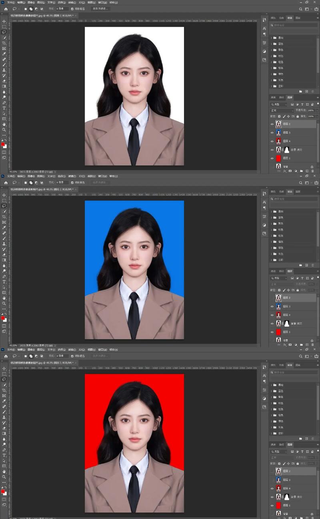Expand the 红色 gradient preset folder
The height and width of the screenshot is (519, 320).
click(x=271, y=62)
